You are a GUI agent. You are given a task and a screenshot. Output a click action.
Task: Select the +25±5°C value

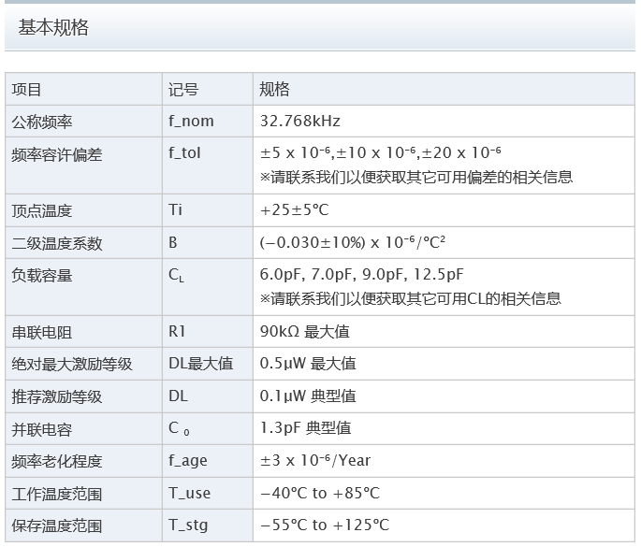296,210
